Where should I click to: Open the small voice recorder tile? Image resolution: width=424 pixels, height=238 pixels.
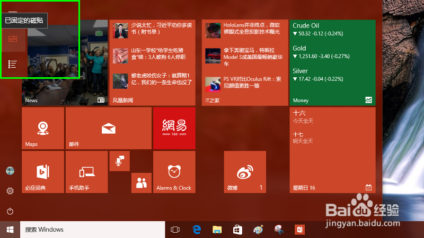coord(120,161)
